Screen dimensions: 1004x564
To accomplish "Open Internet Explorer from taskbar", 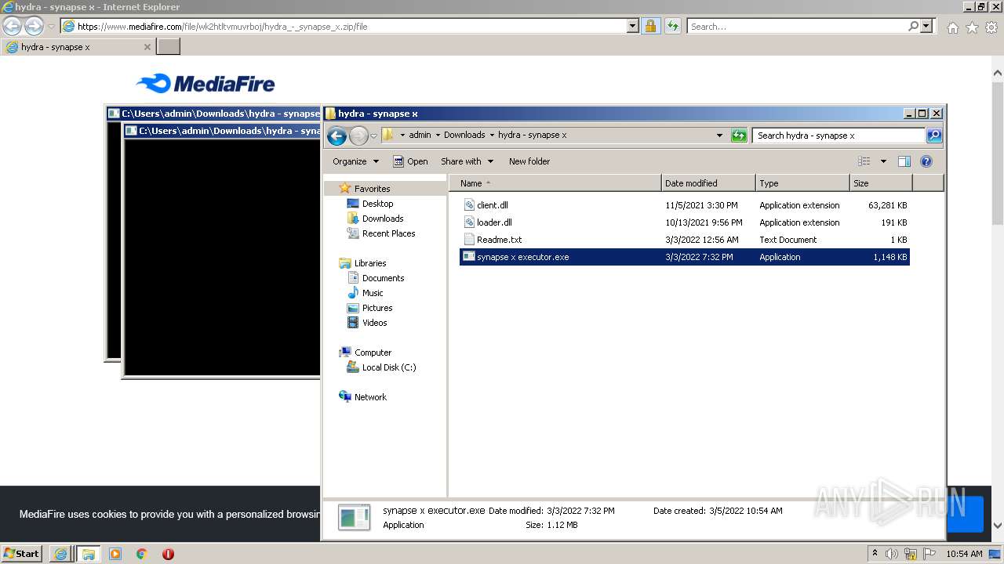I will (x=60, y=554).
